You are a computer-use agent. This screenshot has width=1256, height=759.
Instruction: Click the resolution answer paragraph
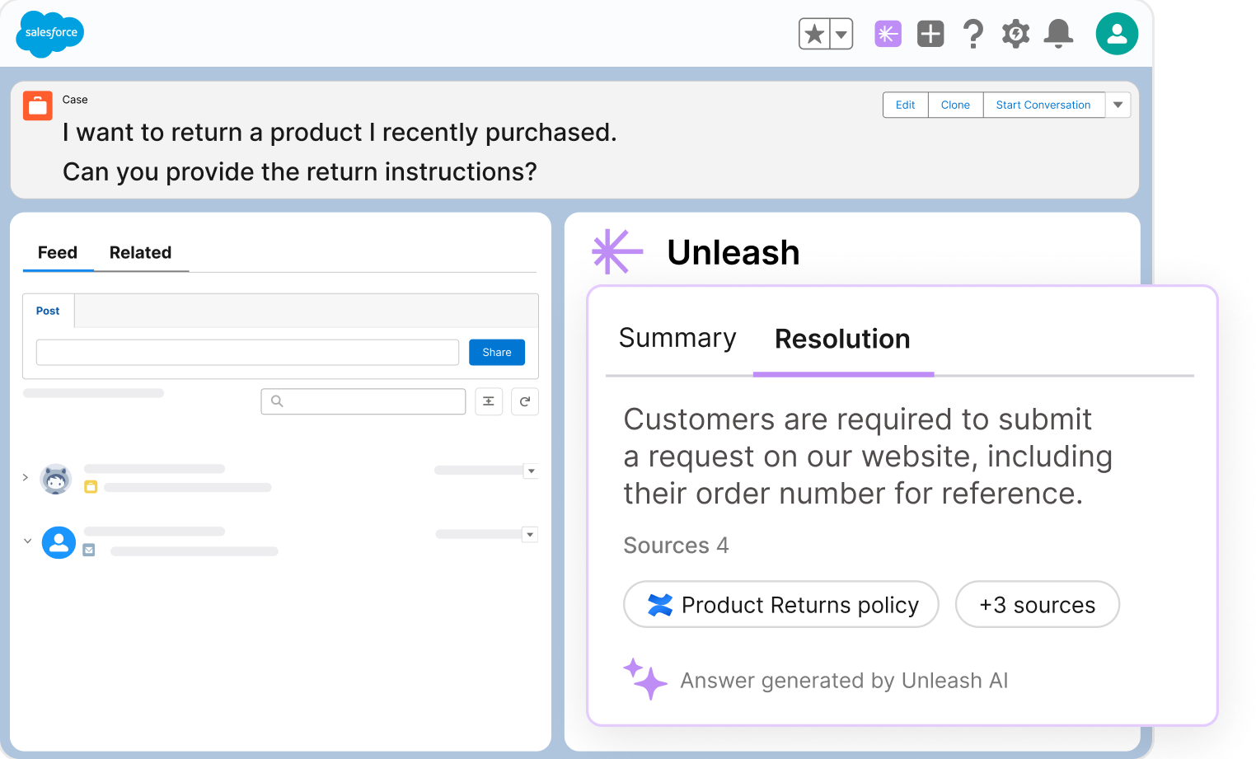[x=868, y=456]
